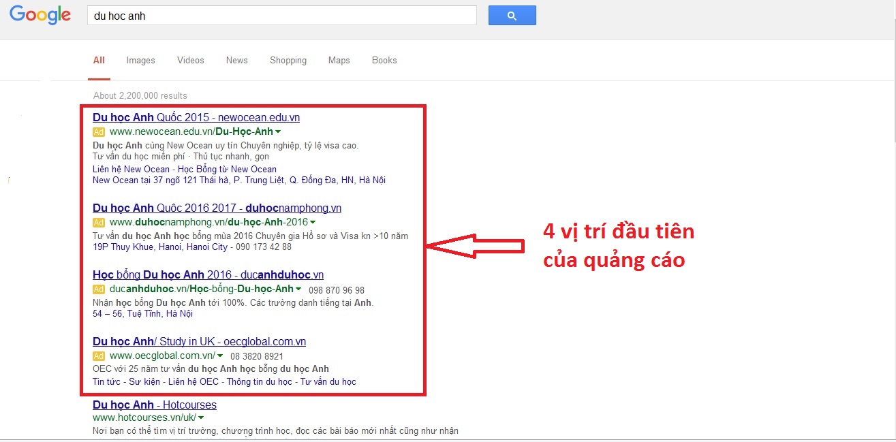Viewport: 896px width, 442px height.
Task: Click 'Du học Anh - Hotcourses' result title
Action: [154, 405]
